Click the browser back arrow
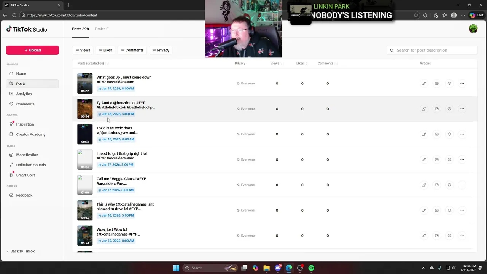 click(5, 15)
